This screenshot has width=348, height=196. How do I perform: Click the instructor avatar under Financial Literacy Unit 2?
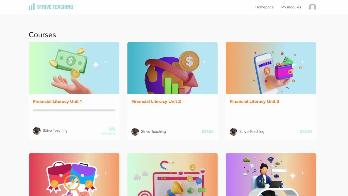pos(135,131)
